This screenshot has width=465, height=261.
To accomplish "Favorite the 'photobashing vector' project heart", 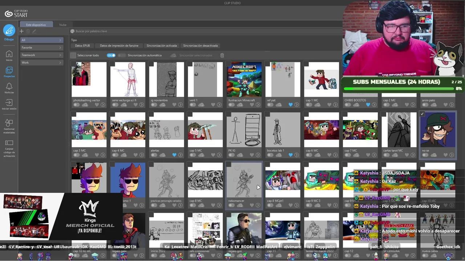I will [97, 105].
